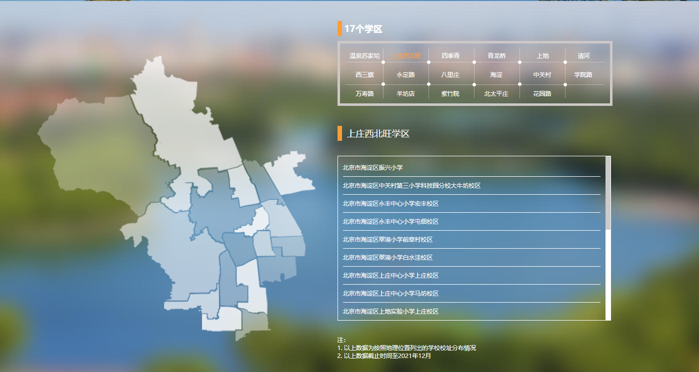Select the 万寿路 district

coord(364,94)
